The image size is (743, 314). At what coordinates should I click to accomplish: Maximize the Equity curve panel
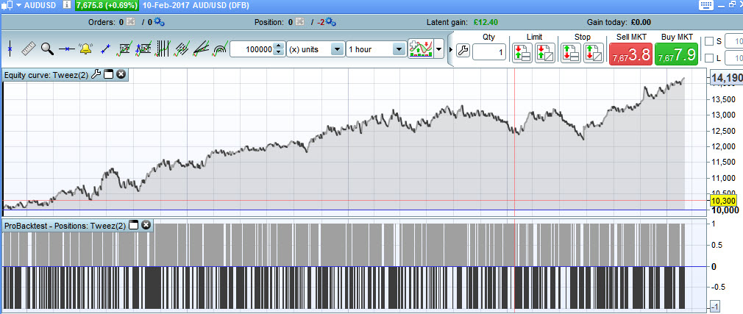tap(108, 74)
